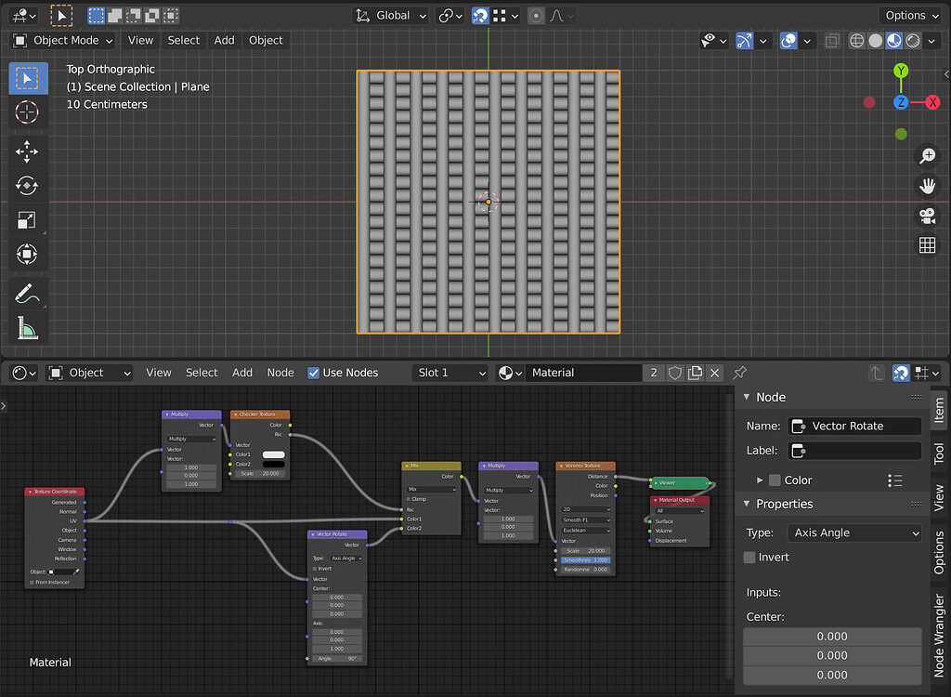Image resolution: width=951 pixels, height=697 pixels.
Task: Open color presets list icon beside Color
Action: coord(895,480)
